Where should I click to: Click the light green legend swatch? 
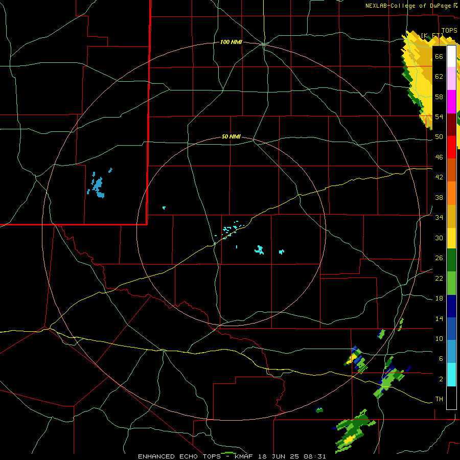coord(451,283)
